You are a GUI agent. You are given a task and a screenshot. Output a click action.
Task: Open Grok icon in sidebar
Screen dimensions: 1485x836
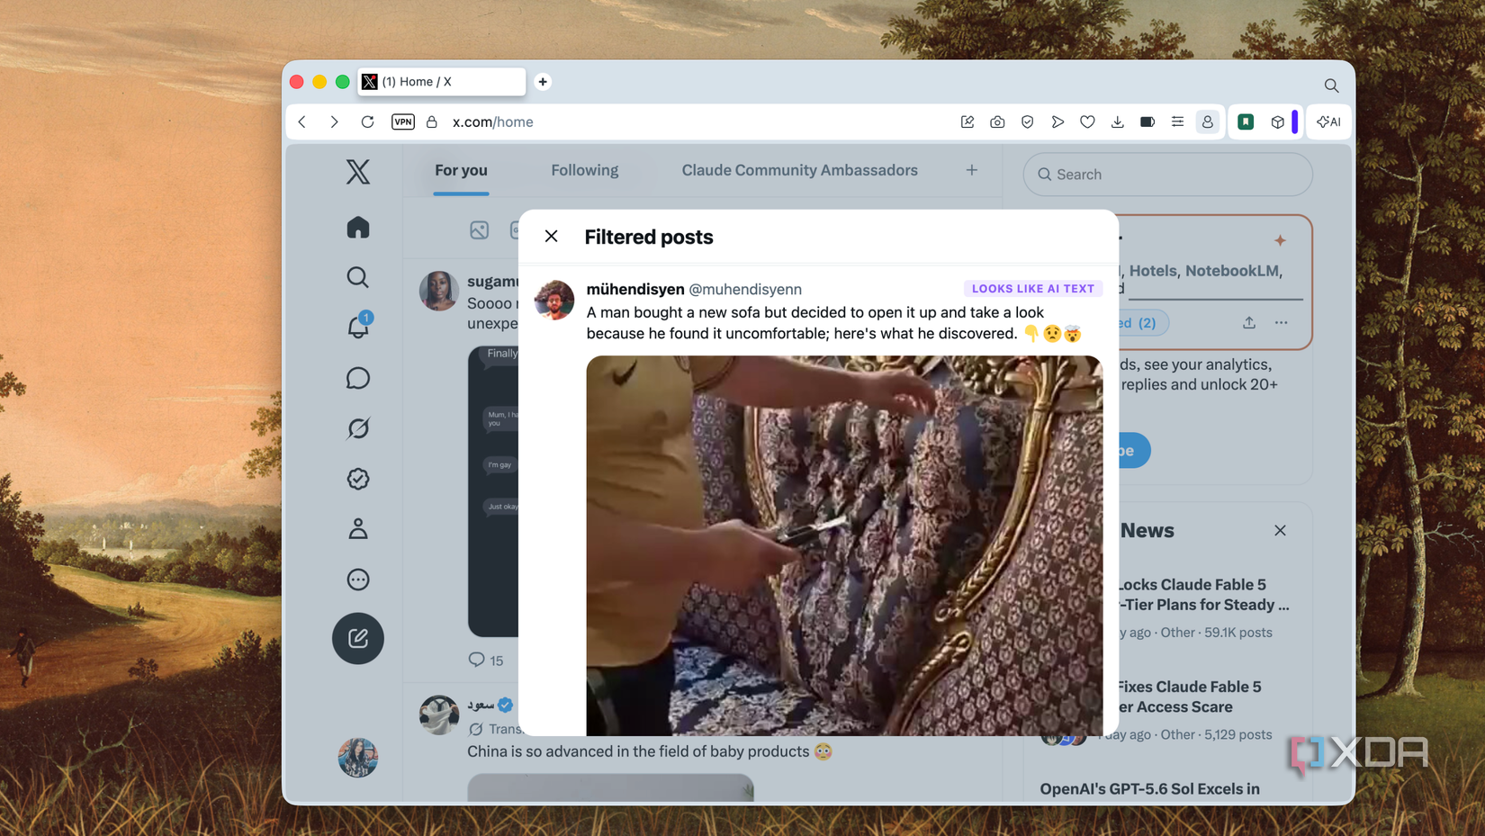(358, 428)
